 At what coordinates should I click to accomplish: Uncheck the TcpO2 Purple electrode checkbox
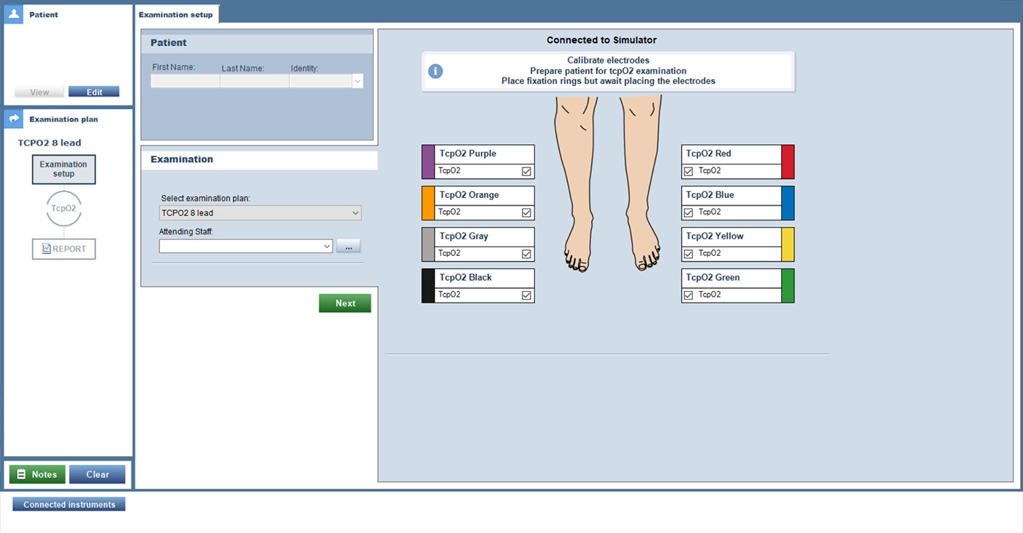point(526,172)
